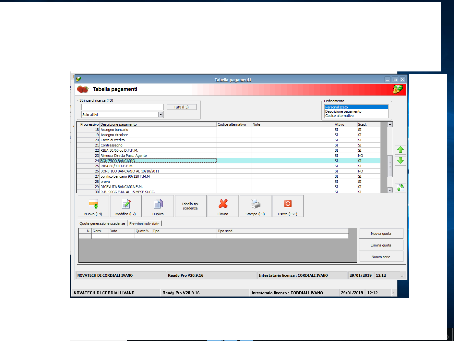Click progressivo number 18 cell
The height and width of the screenshot is (341, 454).
(88, 130)
